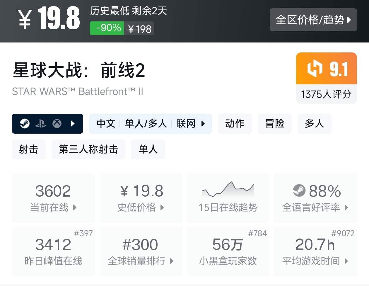Viewport: 369px width, 286px height.
Task: Click the PlayStation platform icon
Action: [41, 124]
